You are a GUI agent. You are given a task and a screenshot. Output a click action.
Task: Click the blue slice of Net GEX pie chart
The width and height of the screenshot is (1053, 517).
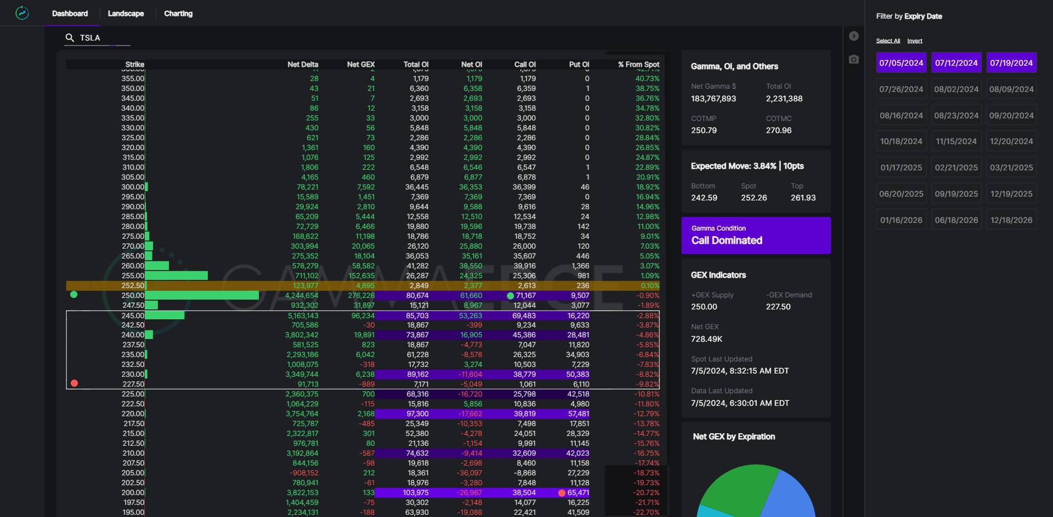pos(790,498)
